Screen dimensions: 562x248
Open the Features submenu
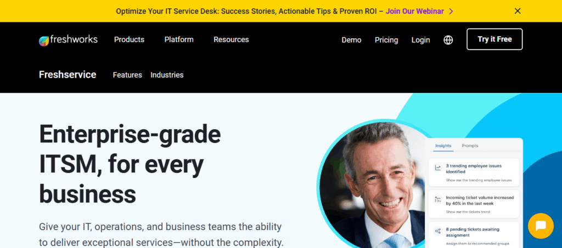127,75
